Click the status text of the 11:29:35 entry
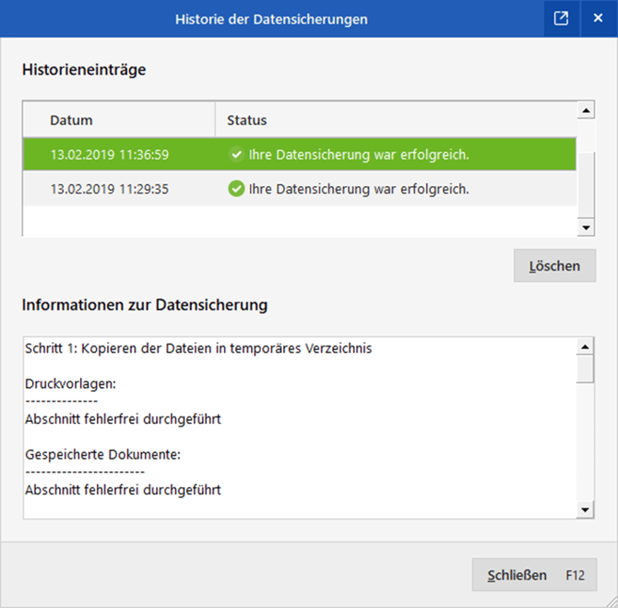Viewport: 618px width, 608px height. click(359, 189)
